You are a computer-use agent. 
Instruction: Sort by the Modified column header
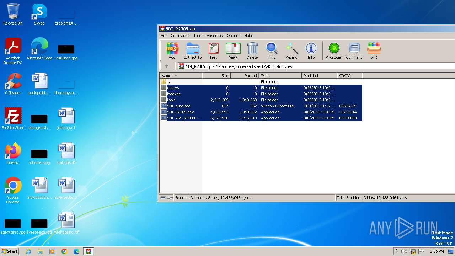point(319,76)
